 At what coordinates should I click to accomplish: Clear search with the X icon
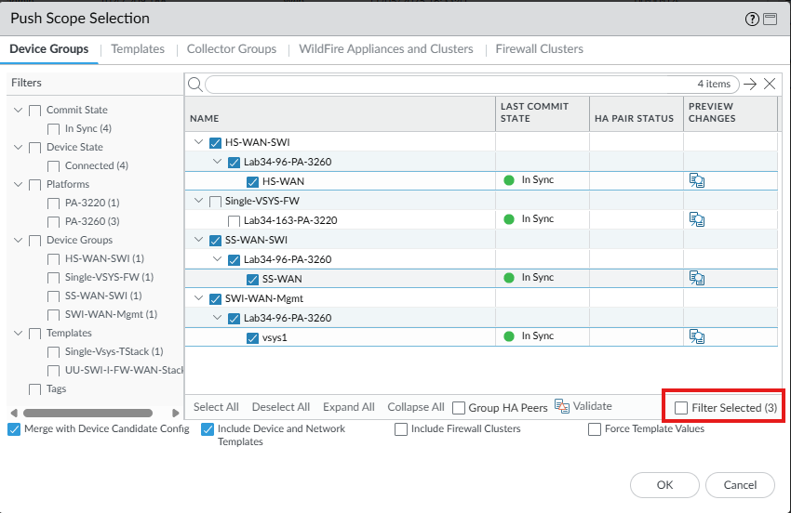click(x=770, y=85)
